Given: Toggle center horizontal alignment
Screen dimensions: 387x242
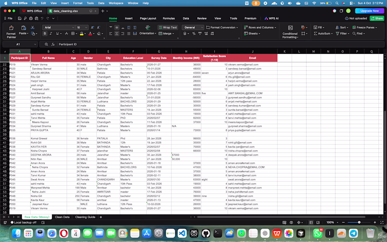Looking at the screenshot, I should (x=116, y=33).
